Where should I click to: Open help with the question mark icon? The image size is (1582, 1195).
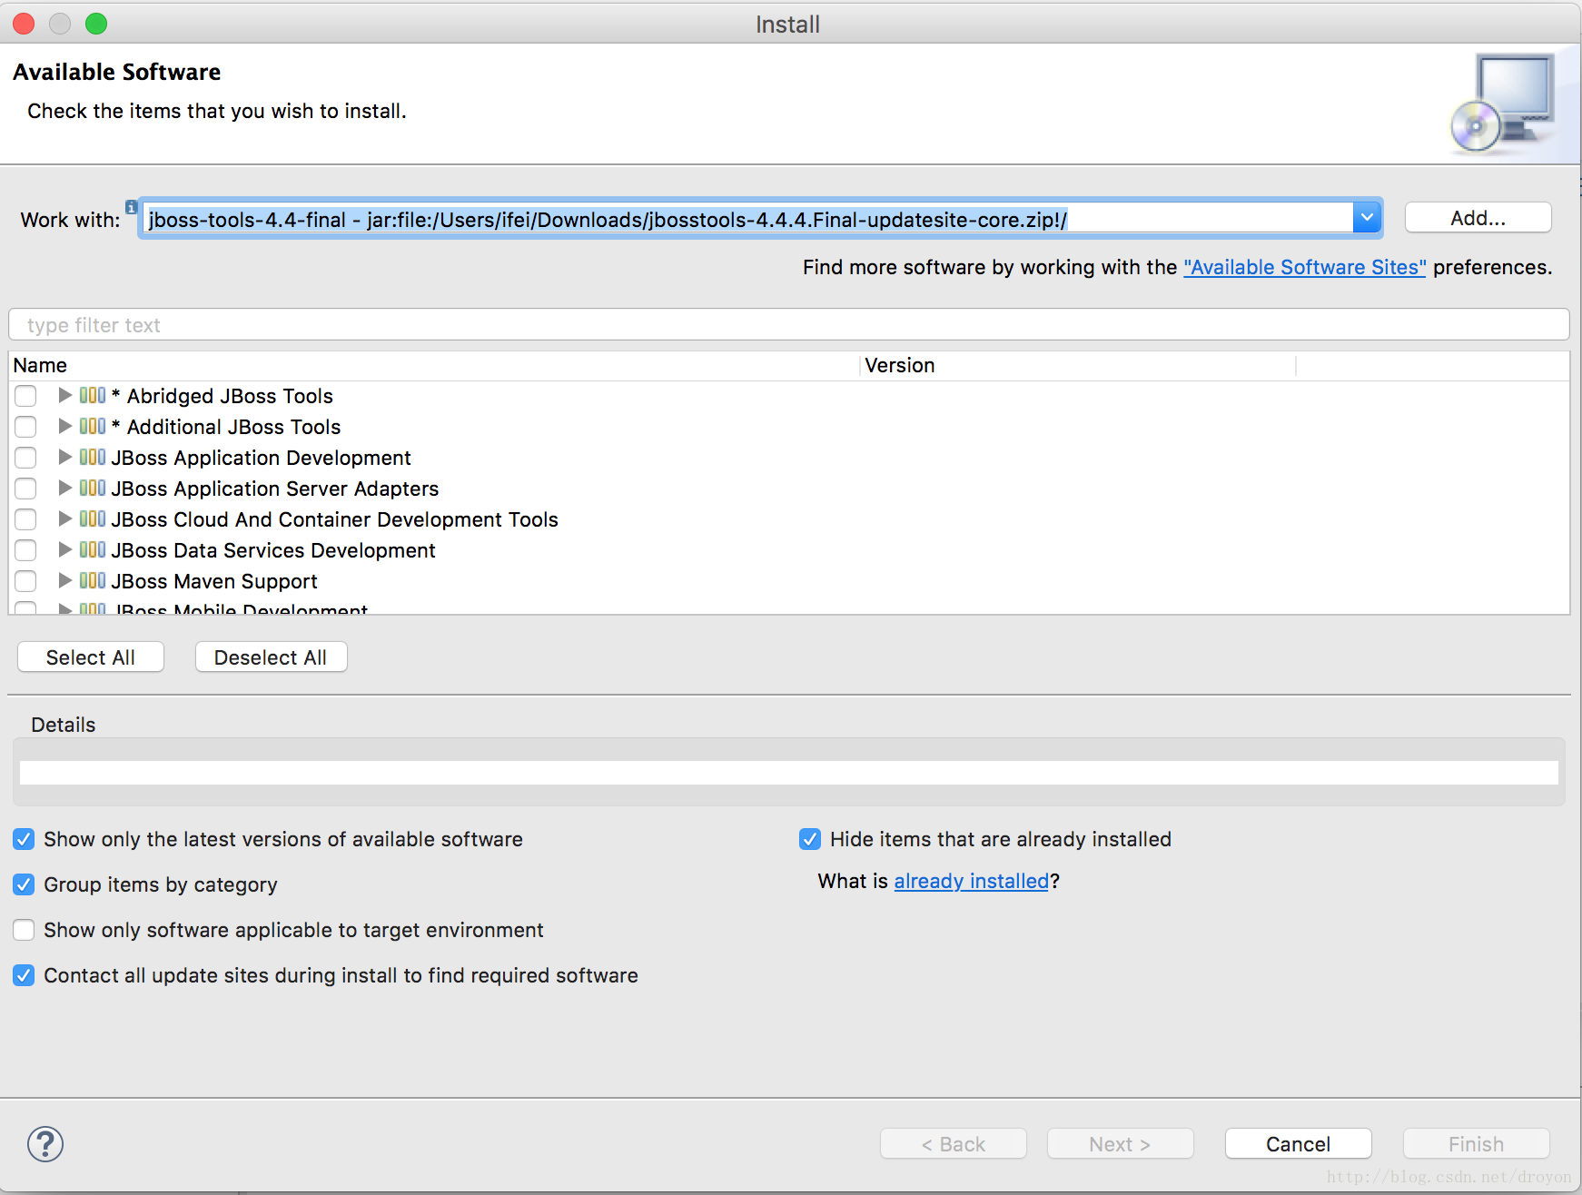[x=45, y=1144]
